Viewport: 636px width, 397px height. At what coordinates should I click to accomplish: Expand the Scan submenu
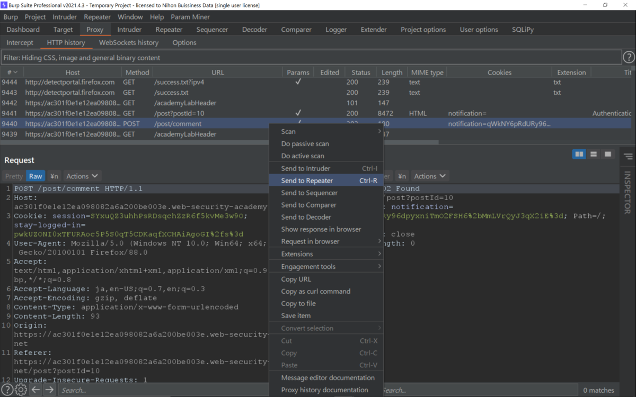(326, 131)
